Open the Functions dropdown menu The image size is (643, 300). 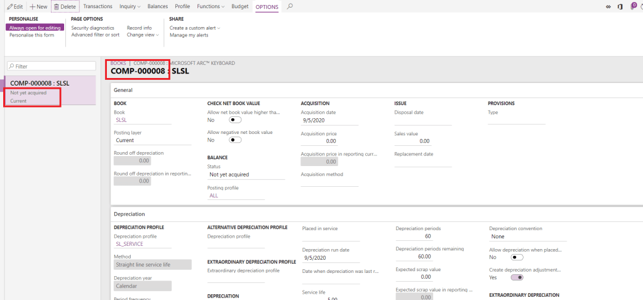coord(210,6)
